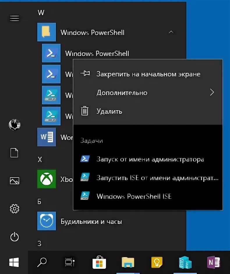Click the Windows PowerShell folder label

[93, 33]
